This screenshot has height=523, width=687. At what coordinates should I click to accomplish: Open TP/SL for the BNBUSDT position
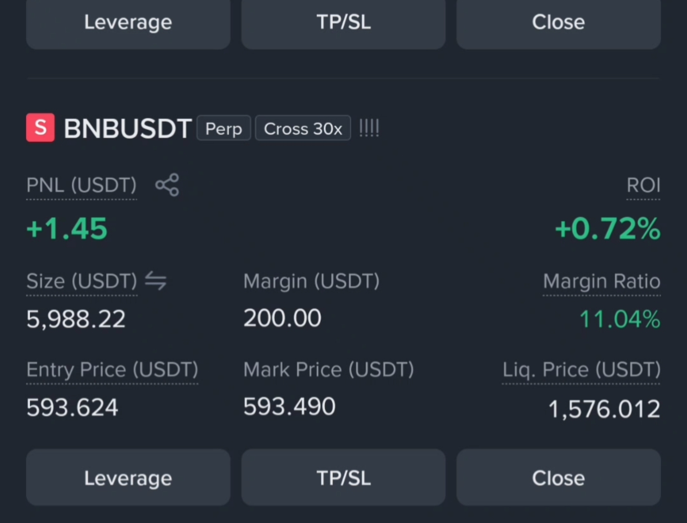(343, 478)
